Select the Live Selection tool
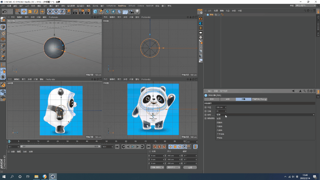This screenshot has height=180, width=320. point(18,12)
